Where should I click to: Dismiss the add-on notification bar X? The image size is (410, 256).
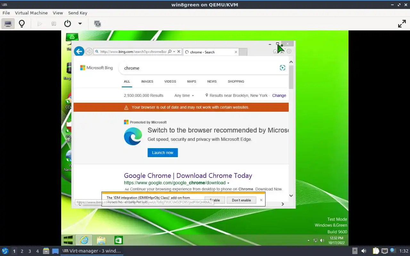pos(261,200)
